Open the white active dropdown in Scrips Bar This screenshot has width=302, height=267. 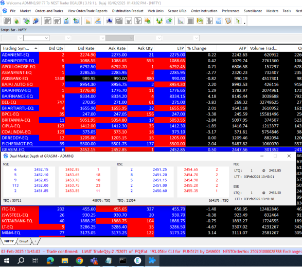click(36, 38)
